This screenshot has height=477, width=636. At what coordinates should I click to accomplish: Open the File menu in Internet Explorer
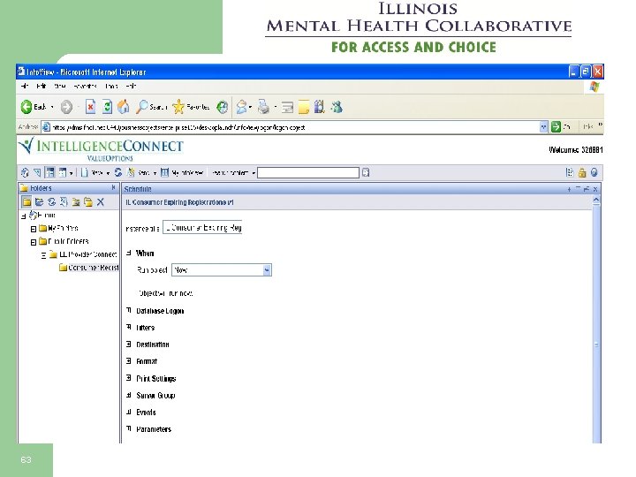[x=25, y=86]
